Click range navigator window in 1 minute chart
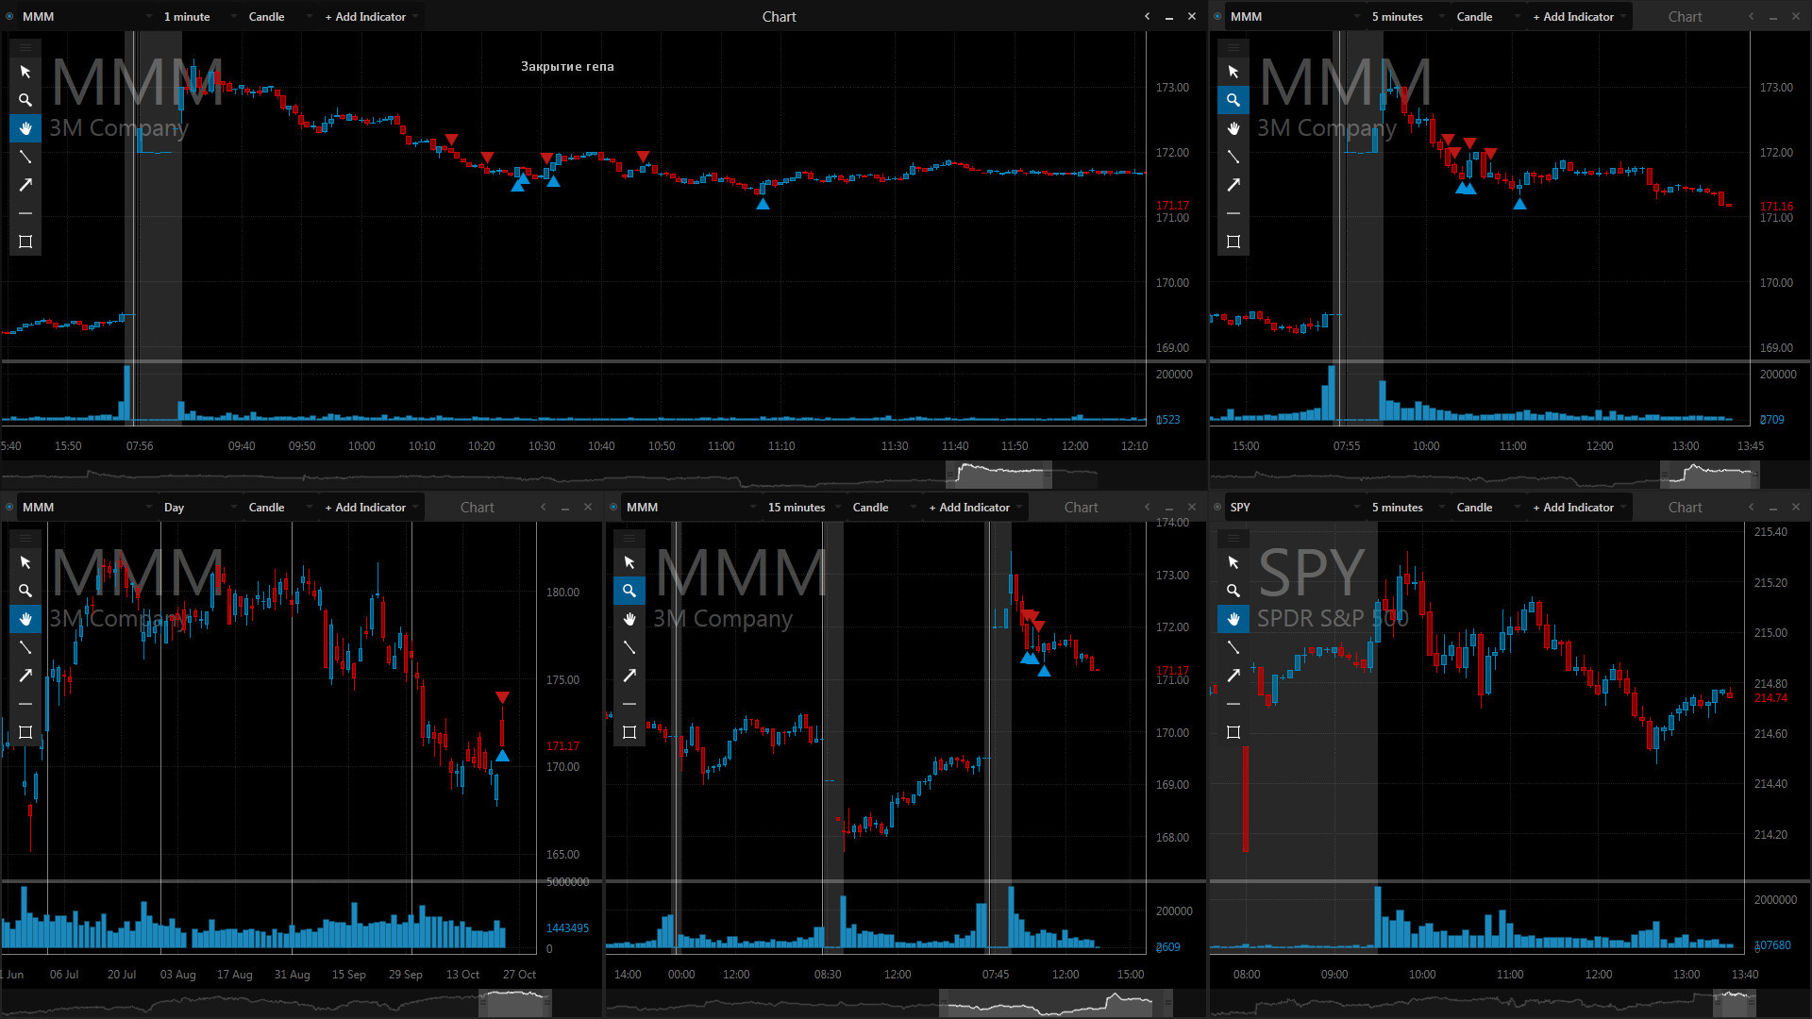The width and height of the screenshot is (1812, 1019). (x=998, y=474)
